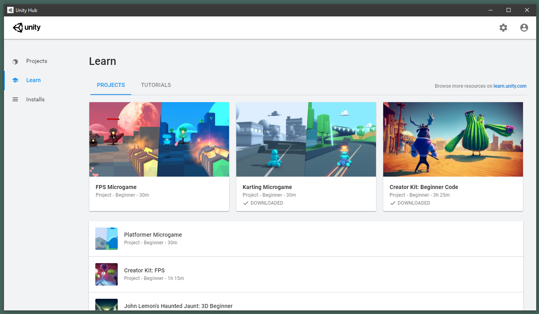
Task: Click the Karting Microgame downloaded checkmark
Action: pyautogui.click(x=245, y=203)
